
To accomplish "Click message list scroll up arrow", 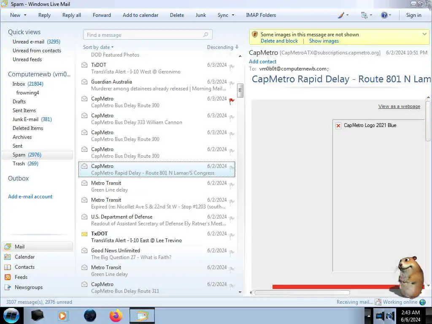I will point(240,56).
